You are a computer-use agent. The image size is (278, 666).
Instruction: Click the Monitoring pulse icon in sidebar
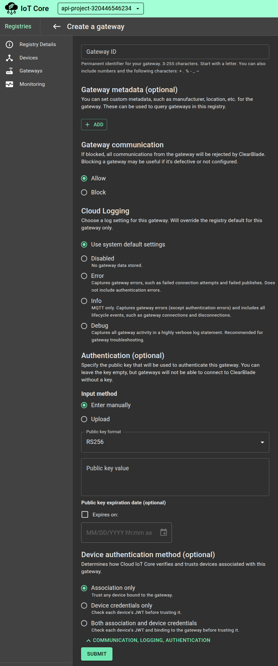point(9,84)
